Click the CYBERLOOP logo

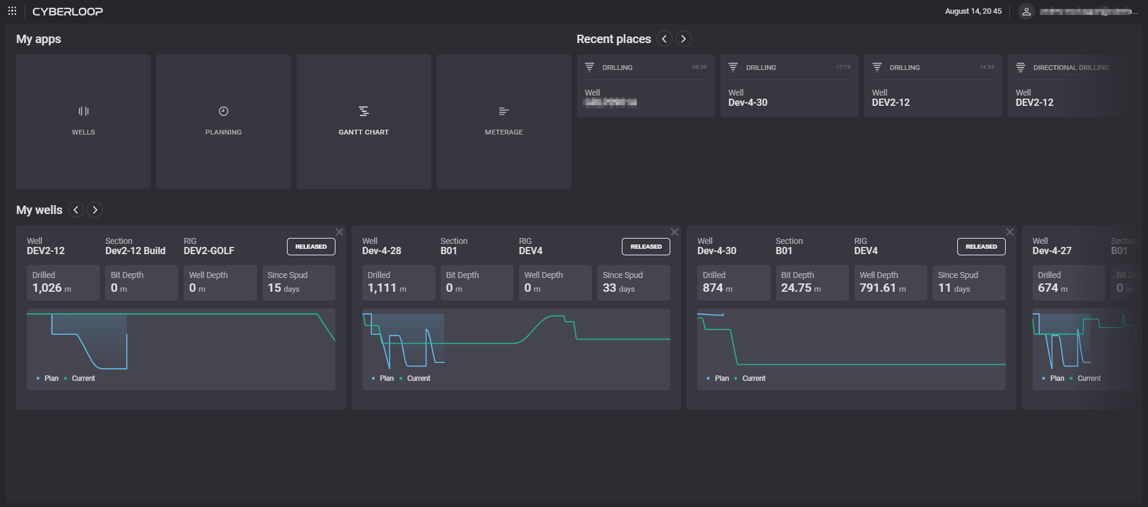pos(68,11)
